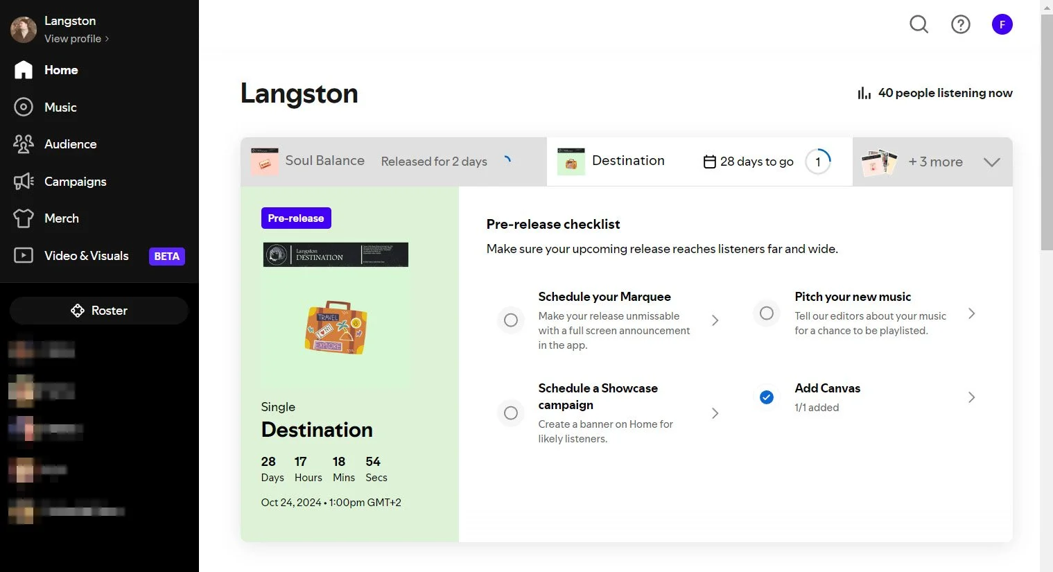Open Pitch your new music arrow
The height and width of the screenshot is (572, 1053).
[972, 313]
